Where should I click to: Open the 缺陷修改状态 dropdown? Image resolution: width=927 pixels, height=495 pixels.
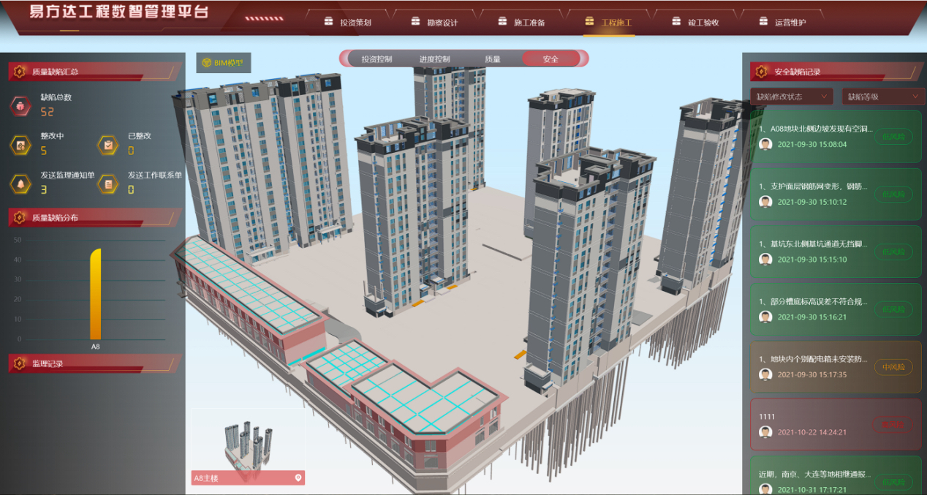point(792,97)
